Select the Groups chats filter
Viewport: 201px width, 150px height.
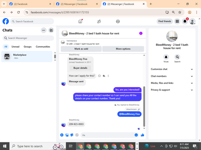click(27, 47)
